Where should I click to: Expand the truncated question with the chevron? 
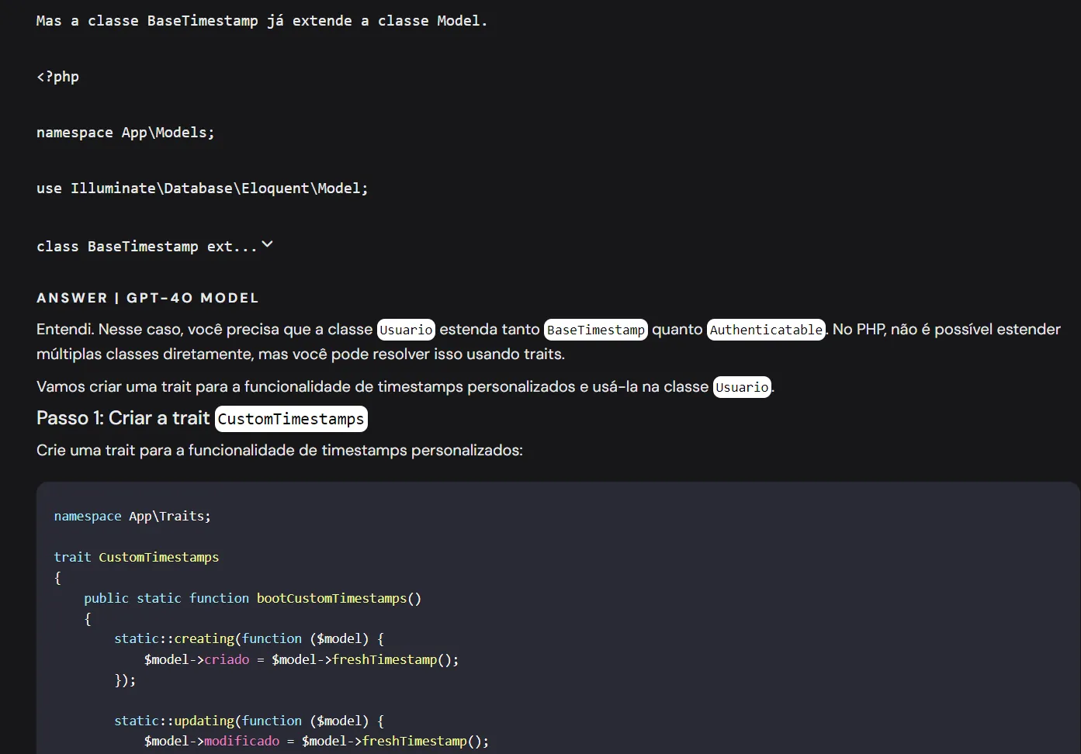(x=267, y=245)
